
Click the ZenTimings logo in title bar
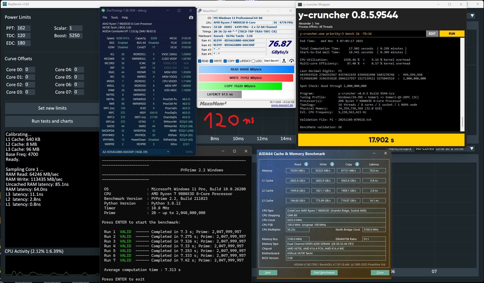(x=103, y=10)
